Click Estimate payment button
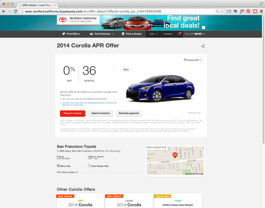The image size is (265, 208). click(x=129, y=113)
